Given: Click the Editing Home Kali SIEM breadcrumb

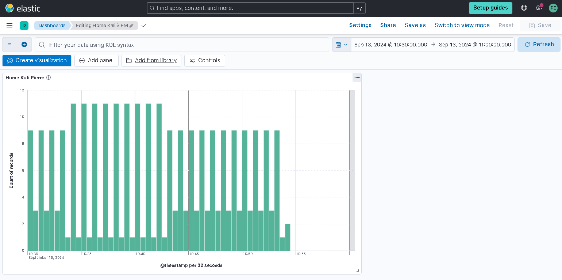Looking at the screenshot, I should point(104,25).
